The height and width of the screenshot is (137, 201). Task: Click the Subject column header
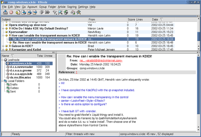(44, 19)
